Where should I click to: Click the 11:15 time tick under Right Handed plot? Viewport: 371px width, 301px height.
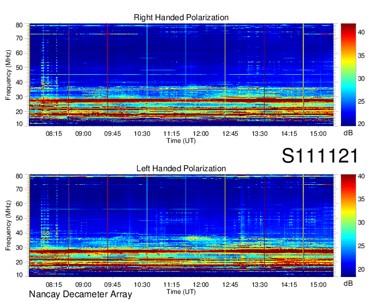pos(171,134)
